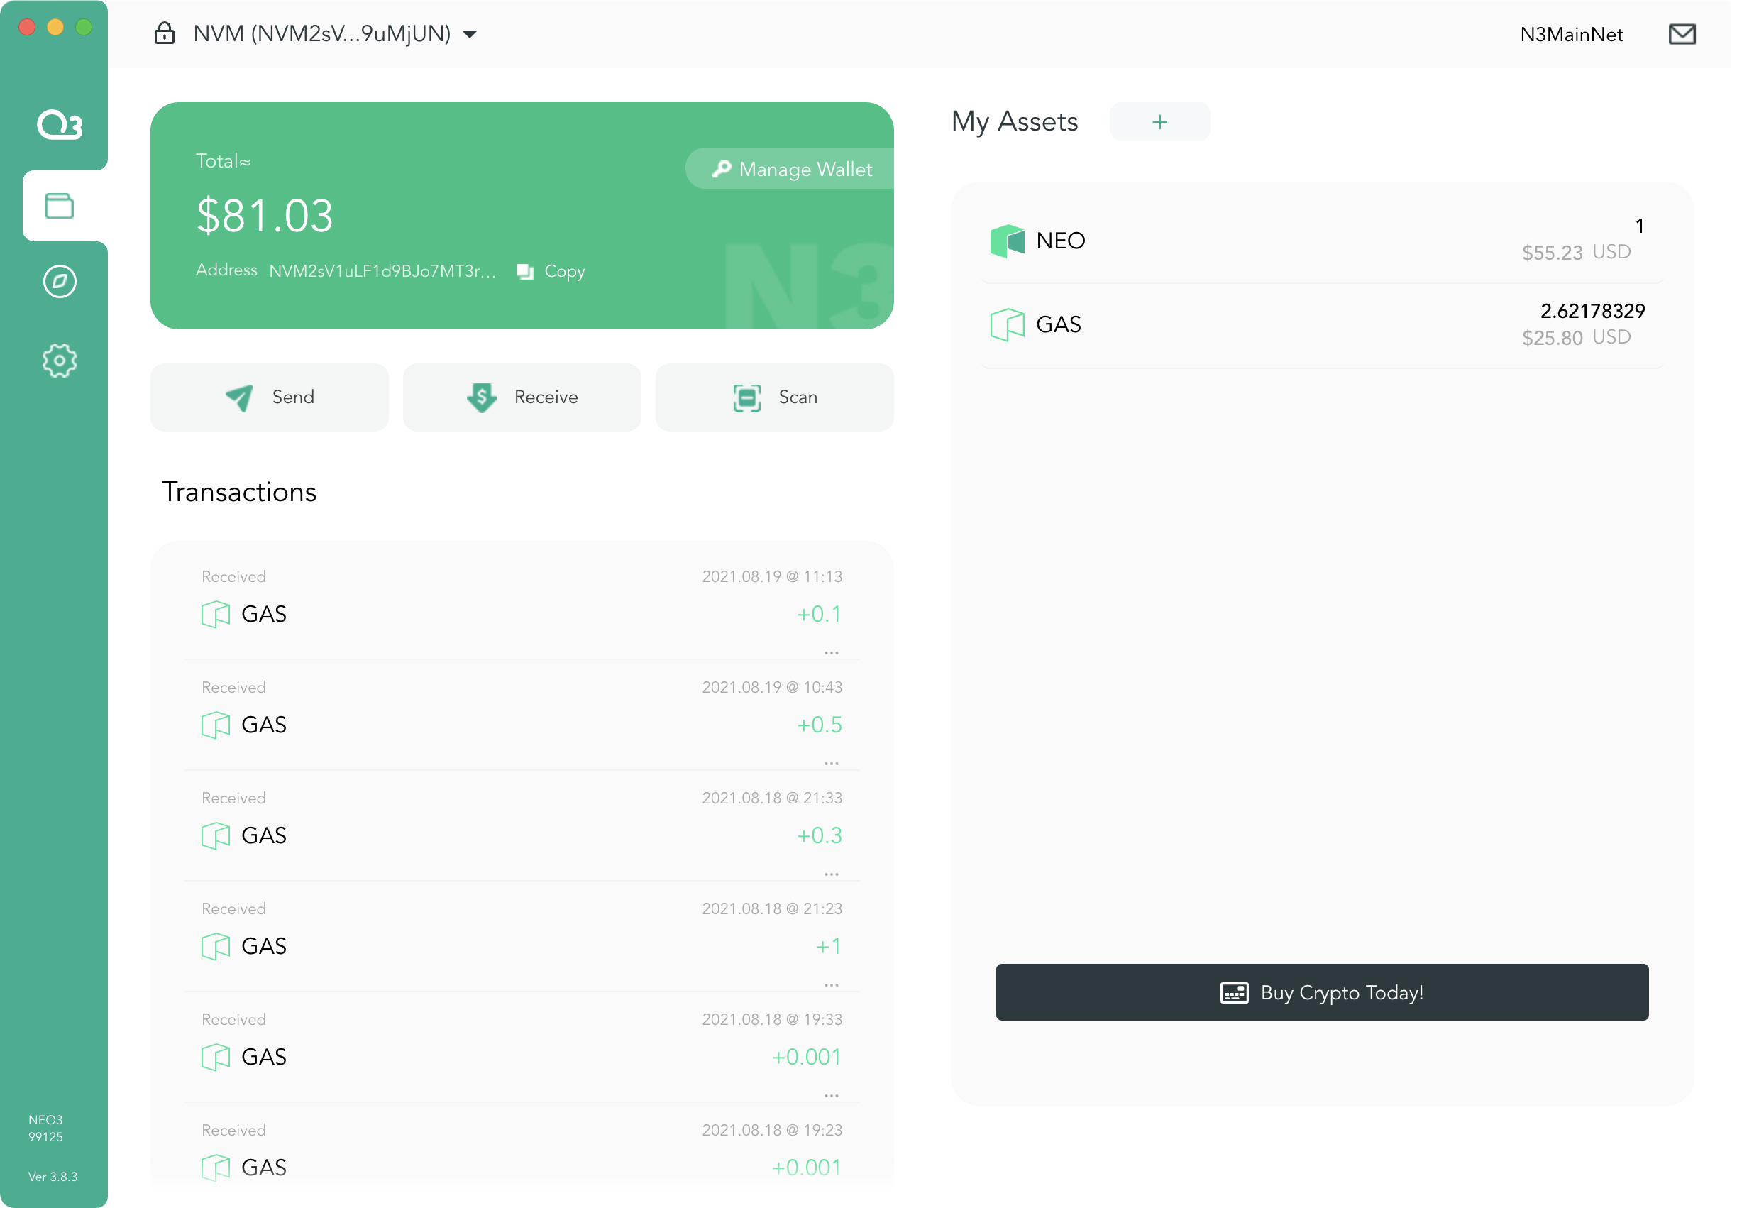Copy the wallet address
1737x1208 pixels.
[550, 271]
